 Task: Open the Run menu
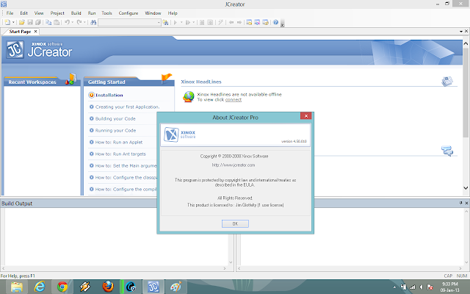[92, 13]
